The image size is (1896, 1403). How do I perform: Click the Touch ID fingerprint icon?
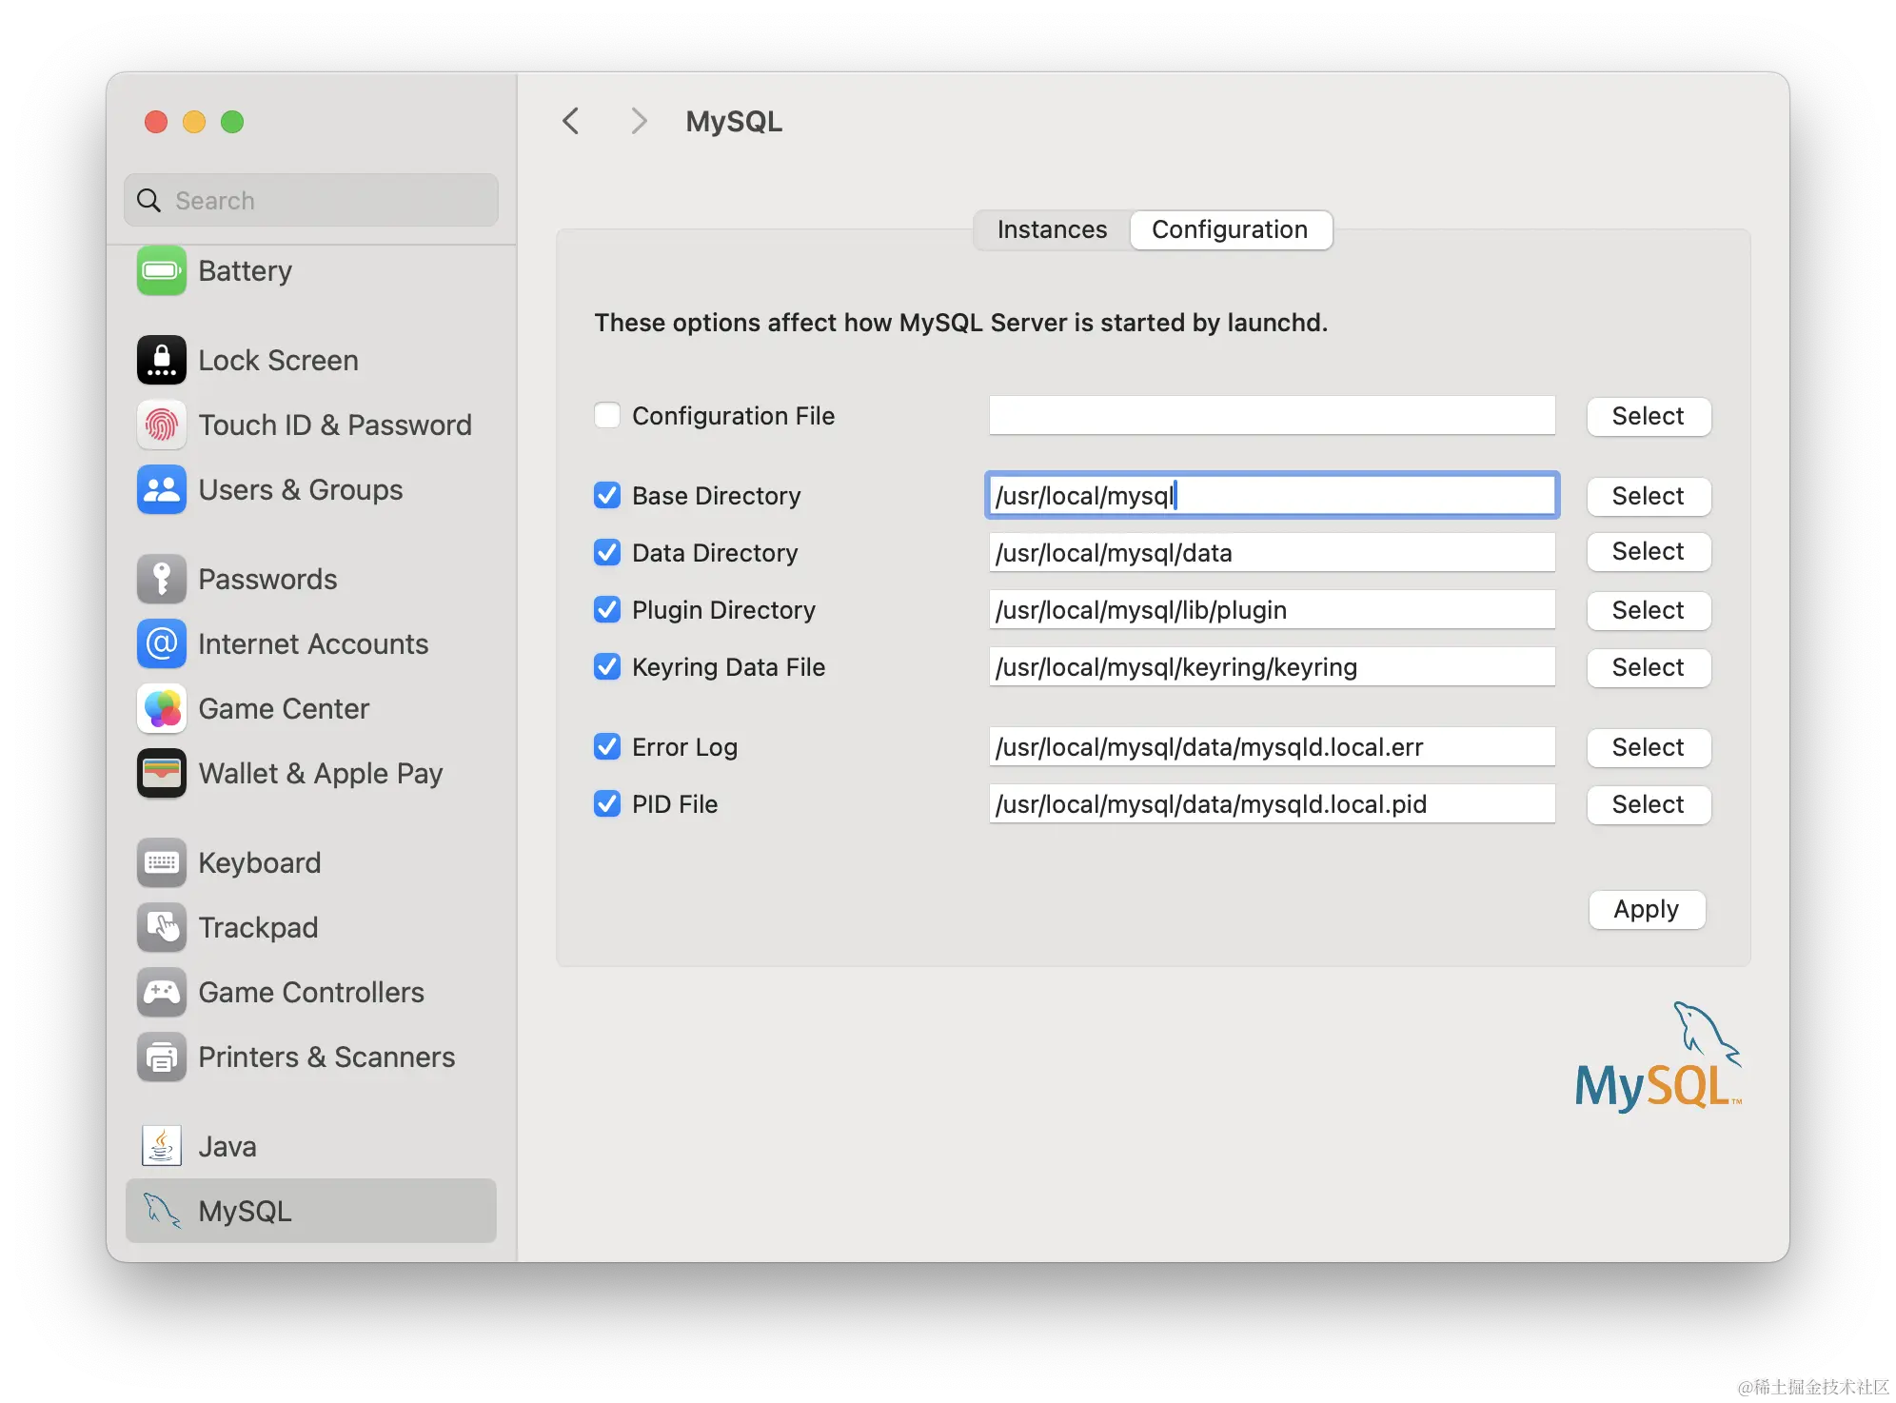[x=161, y=425]
